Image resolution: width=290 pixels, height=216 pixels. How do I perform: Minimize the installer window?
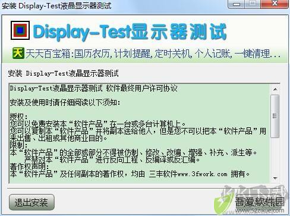tap(237, 4)
